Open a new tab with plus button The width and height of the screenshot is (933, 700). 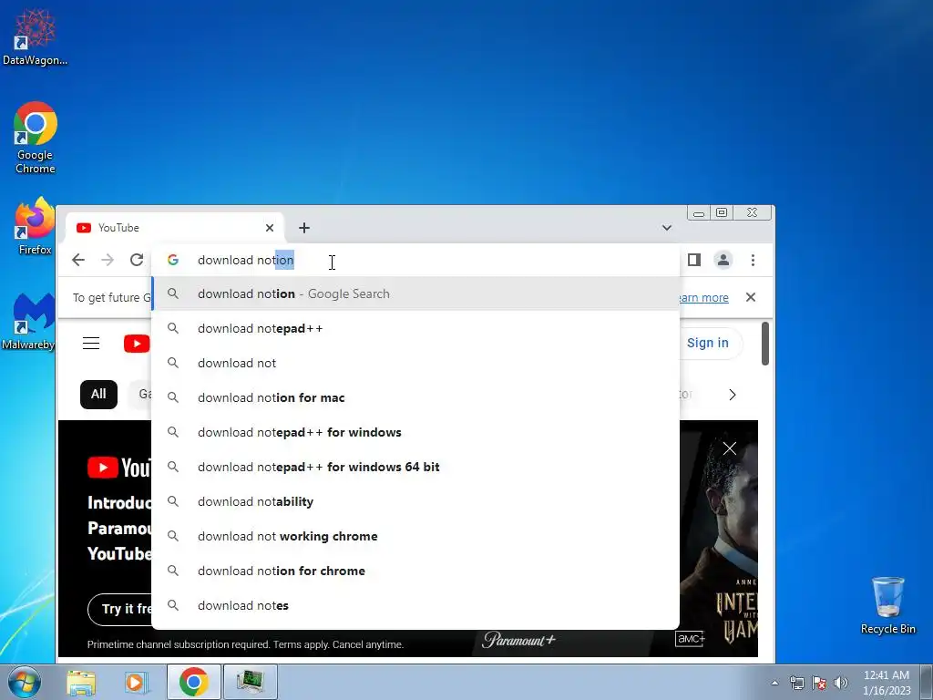304,228
